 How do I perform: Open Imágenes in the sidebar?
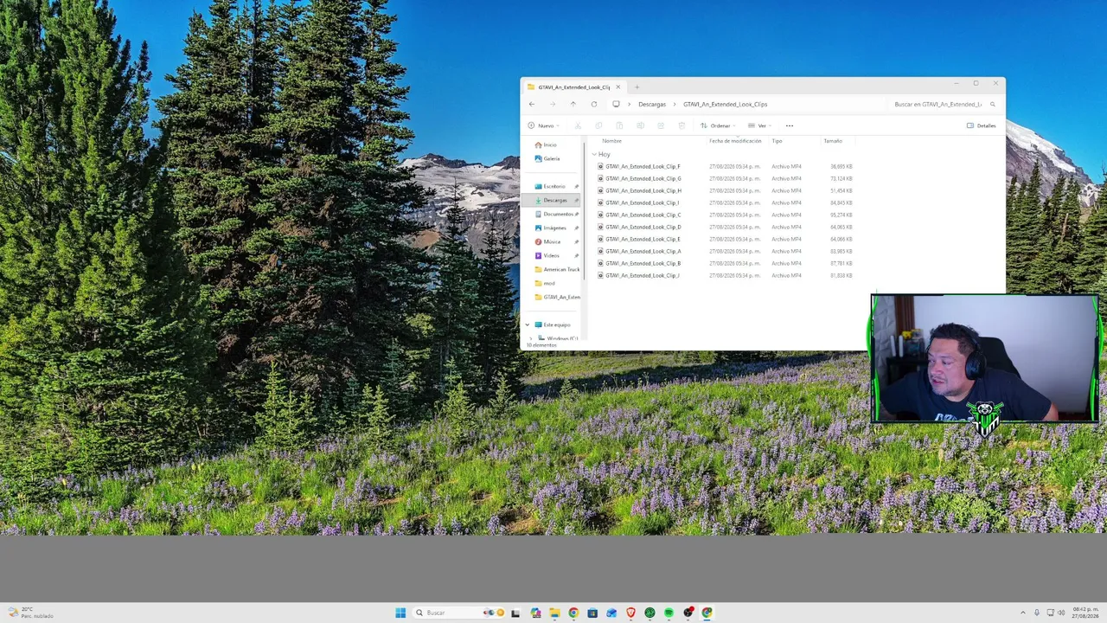coord(554,228)
